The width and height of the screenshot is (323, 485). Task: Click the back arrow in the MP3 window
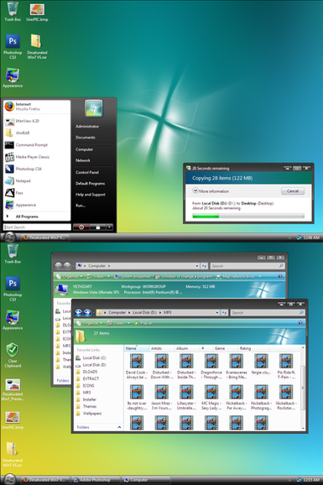point(79,313)
